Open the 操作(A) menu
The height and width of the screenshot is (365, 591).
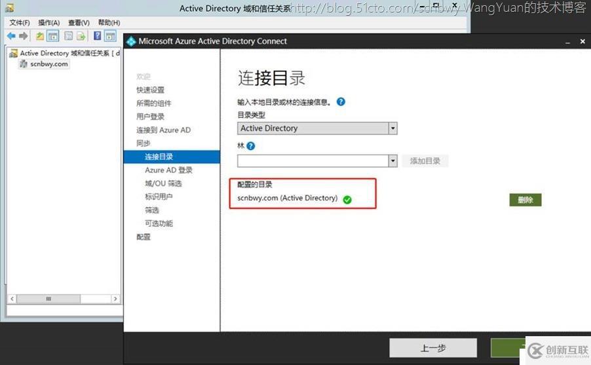(49, 22)
